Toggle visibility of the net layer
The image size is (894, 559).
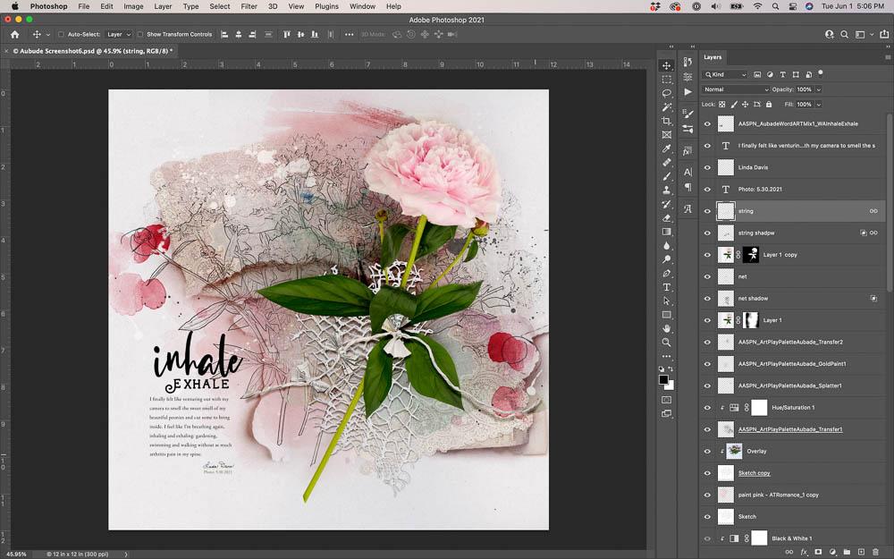(707, 276)
